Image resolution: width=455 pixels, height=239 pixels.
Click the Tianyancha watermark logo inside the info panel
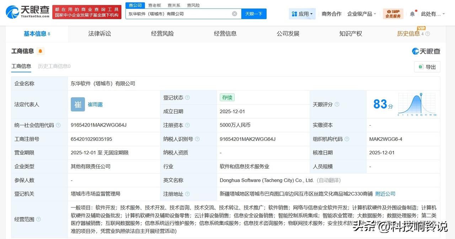[x=425, y=51]
